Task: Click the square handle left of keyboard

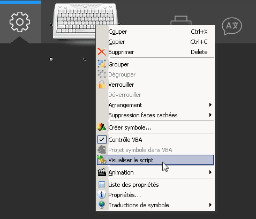Action: tap(51, 25)
